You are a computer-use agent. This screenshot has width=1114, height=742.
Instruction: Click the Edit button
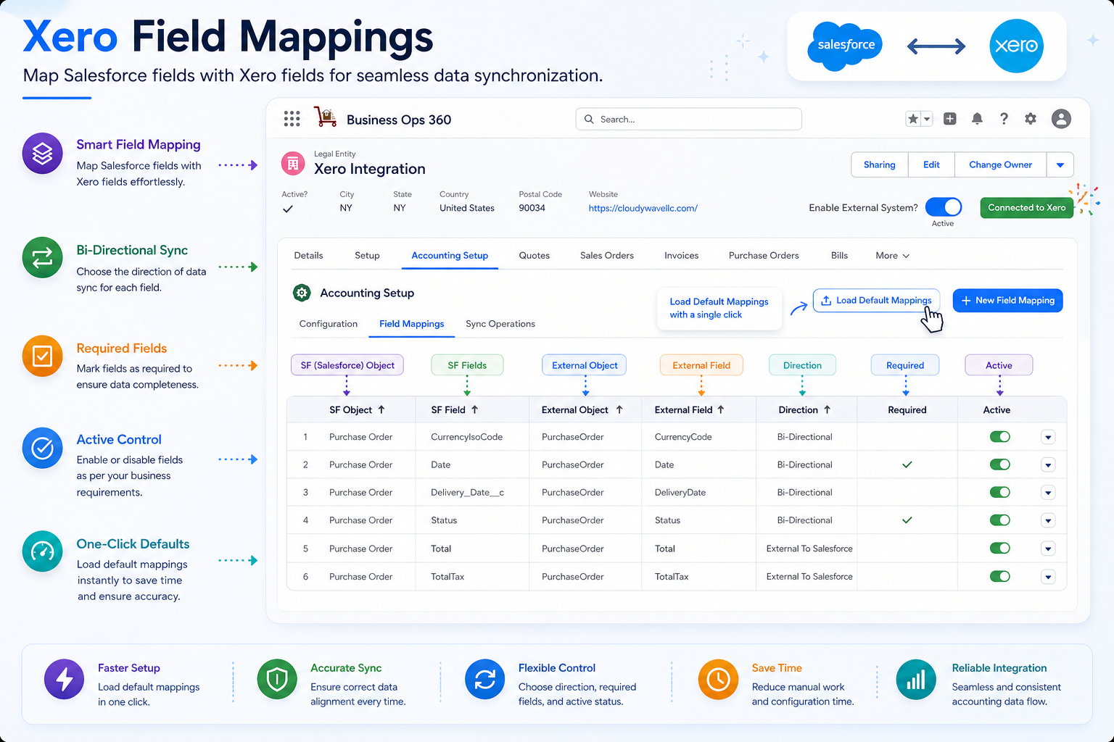pos(931,164)
